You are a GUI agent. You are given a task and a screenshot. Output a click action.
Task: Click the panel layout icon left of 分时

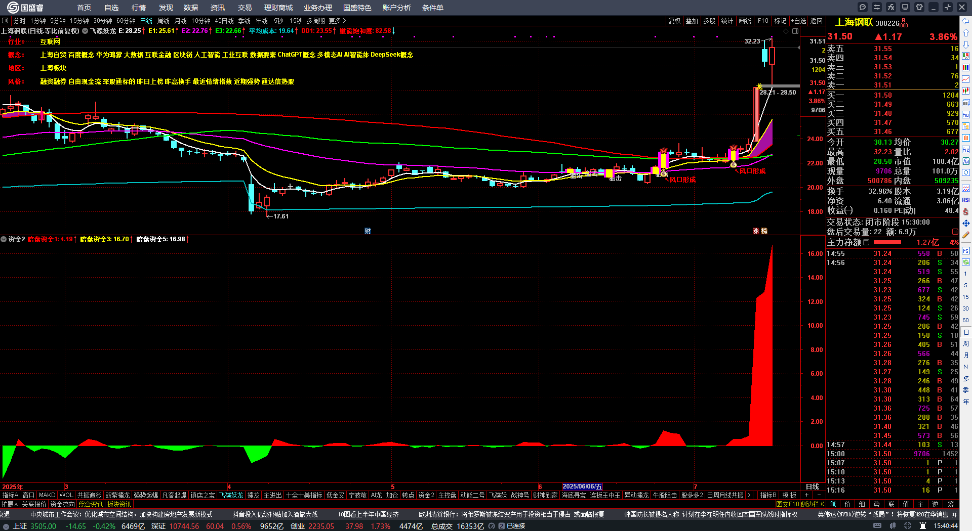(5, 21)
